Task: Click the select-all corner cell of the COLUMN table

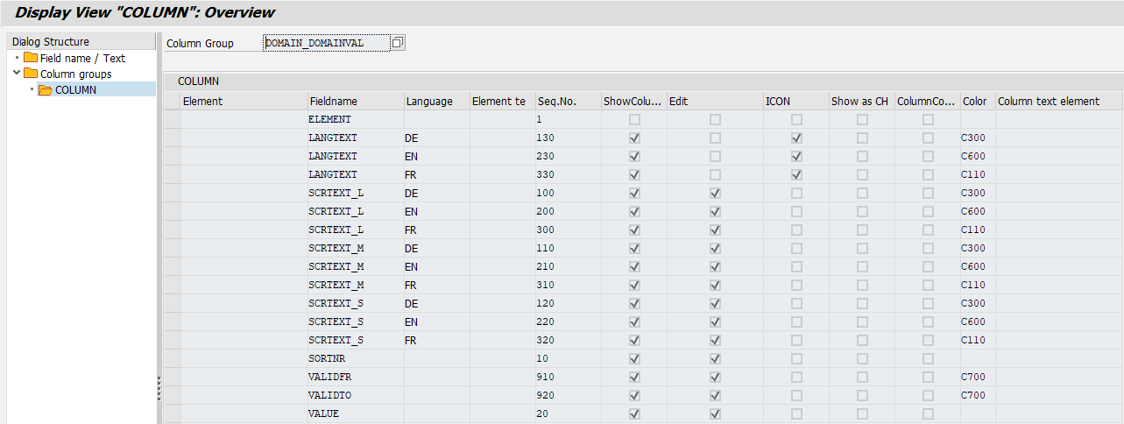Action: pyautogui.click(x=173, y=101)
